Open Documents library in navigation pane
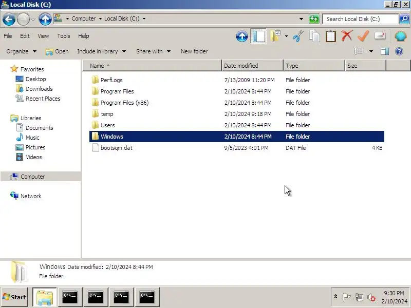 coord(40,128)
